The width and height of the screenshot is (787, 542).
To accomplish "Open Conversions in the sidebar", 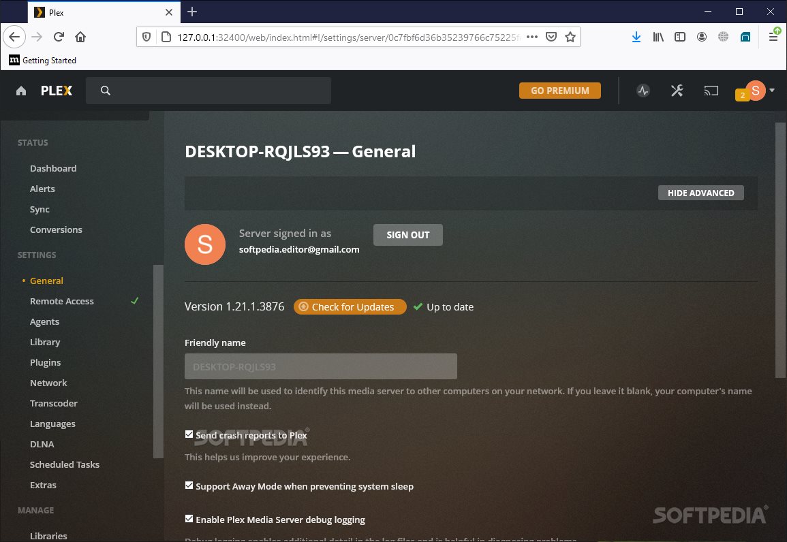I will pyautogui.click(x=56, y=229).
